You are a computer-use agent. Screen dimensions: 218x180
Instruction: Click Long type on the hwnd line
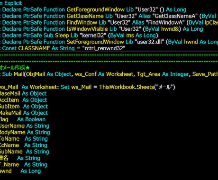(35, 171)
